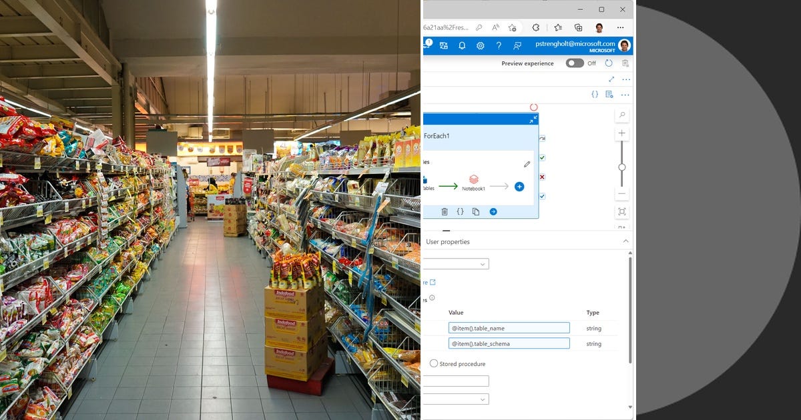Open the browser Favorites list icon

[x=558, y=27]
